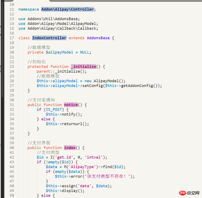202x198 pixels.
Task: Click the setConfig method call
Action: tap(93, 86)
